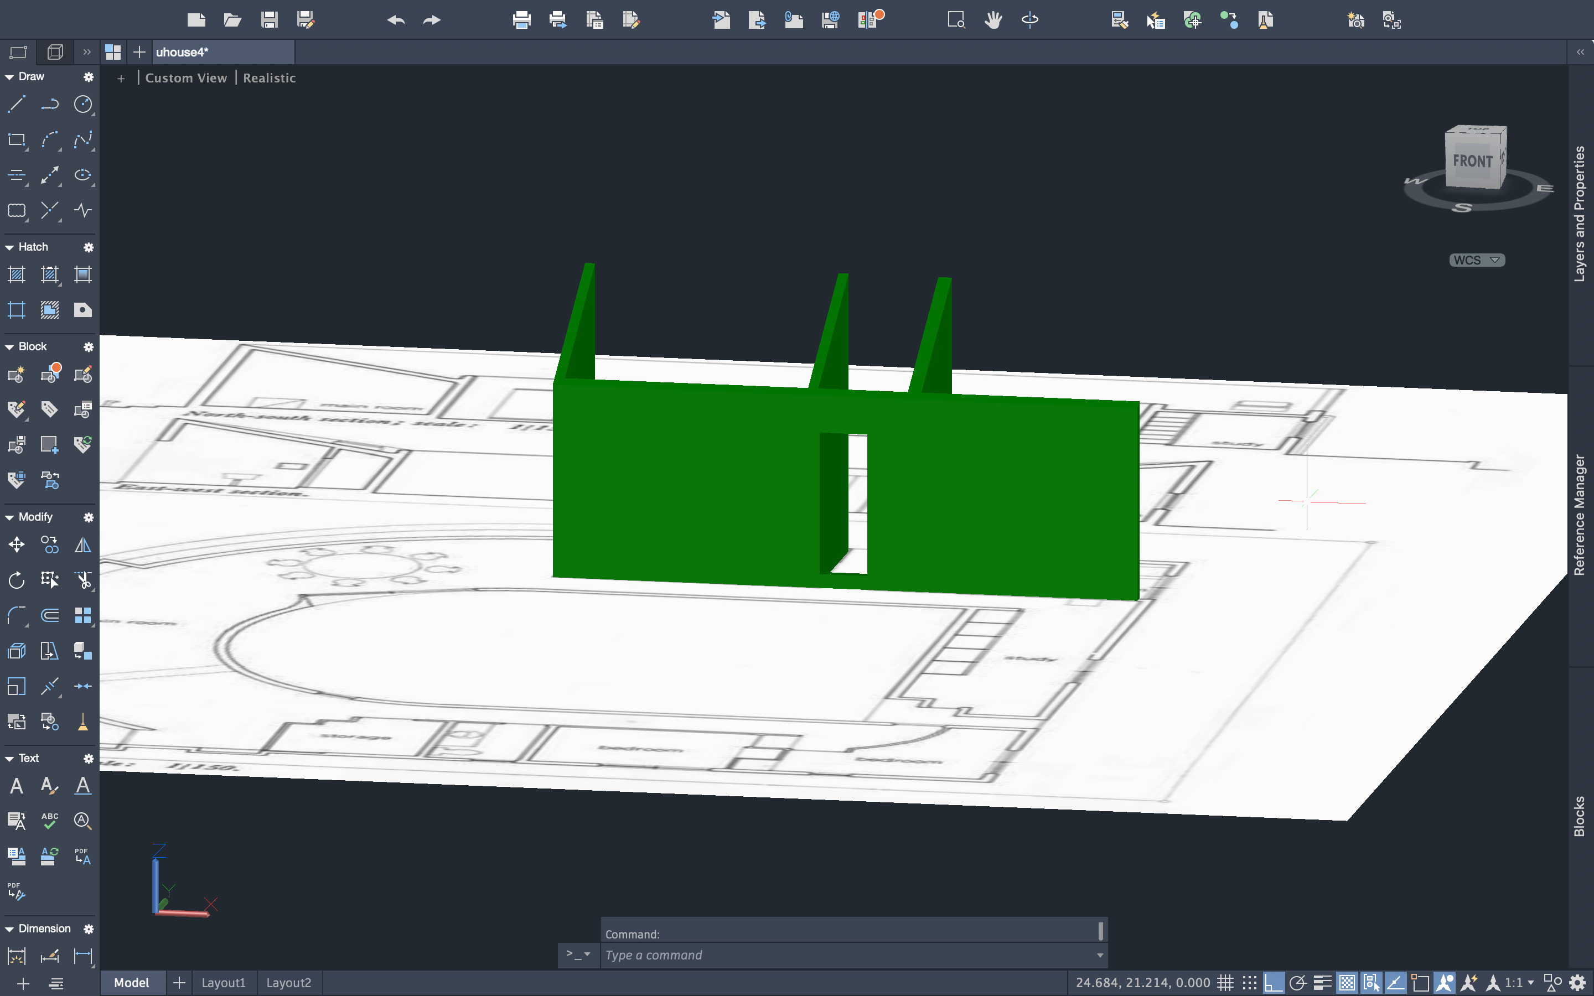This screenshot has width=1594, height=996.
Task: Select the Rectangle tool
Action: click(17, 139)
